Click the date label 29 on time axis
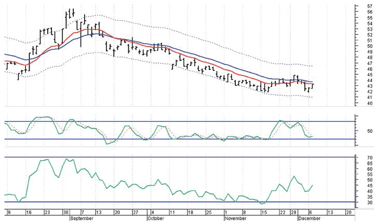Viewport: 374px width, 221px height. coord(292,212)
